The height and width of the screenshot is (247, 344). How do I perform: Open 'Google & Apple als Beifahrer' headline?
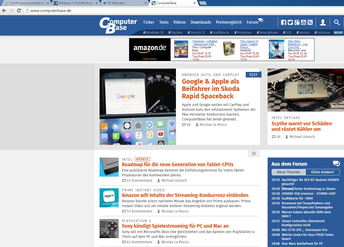(x=211, y=89)
